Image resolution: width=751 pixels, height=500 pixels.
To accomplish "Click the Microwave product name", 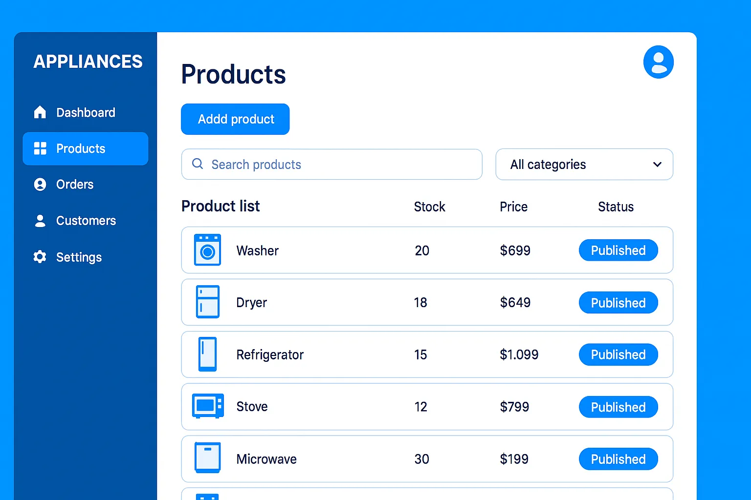I will tap(266, 459).
